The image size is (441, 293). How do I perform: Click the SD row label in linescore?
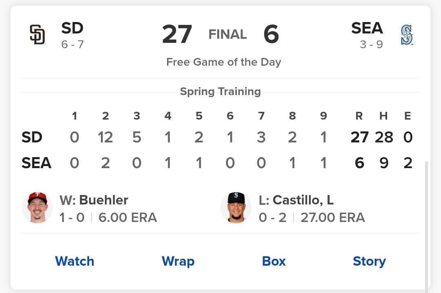[32, 137]
